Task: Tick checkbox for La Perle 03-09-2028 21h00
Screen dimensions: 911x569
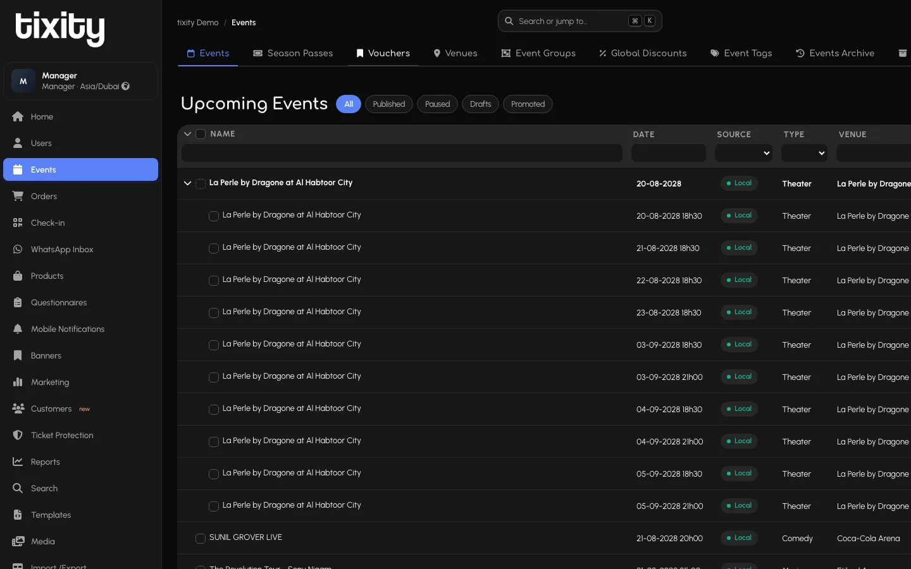Action: (x=214, y=377)
